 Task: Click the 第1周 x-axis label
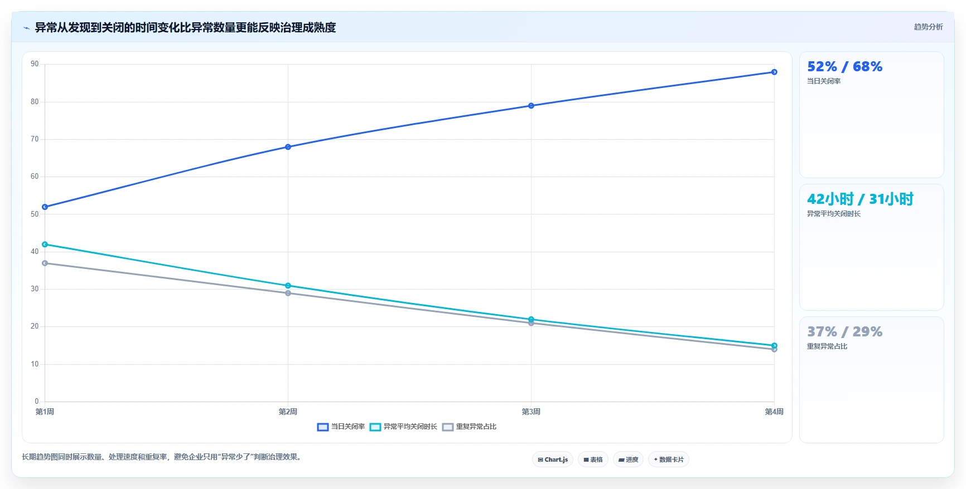coord(45,412)
